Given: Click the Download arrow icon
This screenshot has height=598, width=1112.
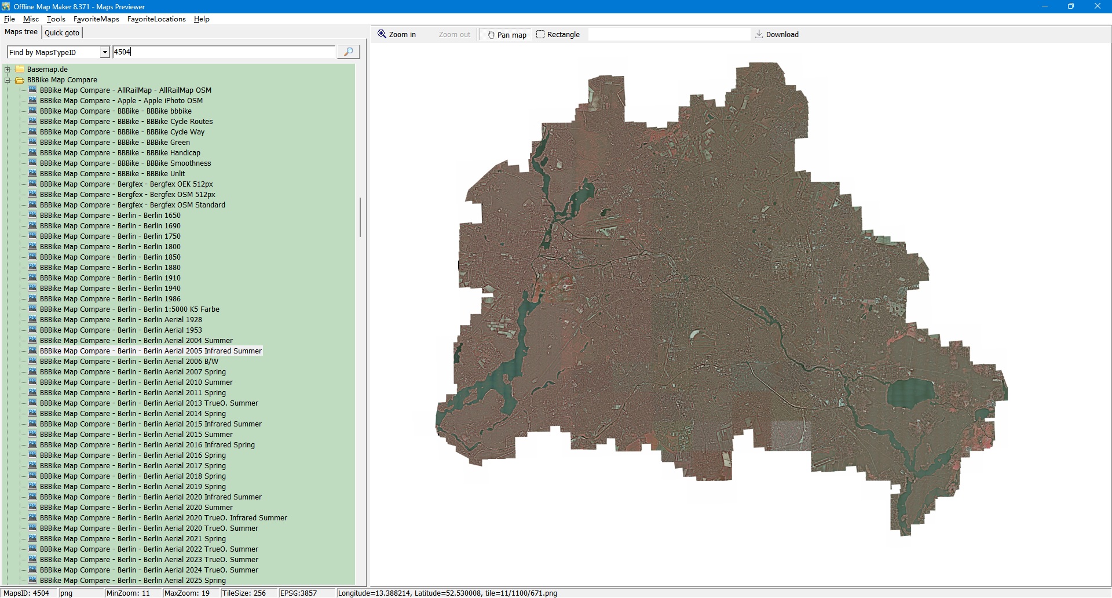Looking at the screenshot, I should [759, 34].
